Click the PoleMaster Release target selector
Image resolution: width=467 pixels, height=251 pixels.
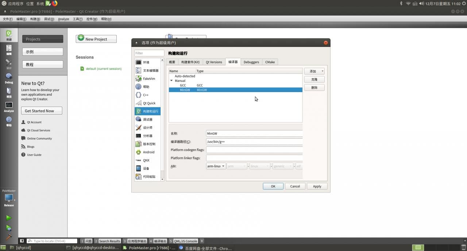[x=9, y=198]
